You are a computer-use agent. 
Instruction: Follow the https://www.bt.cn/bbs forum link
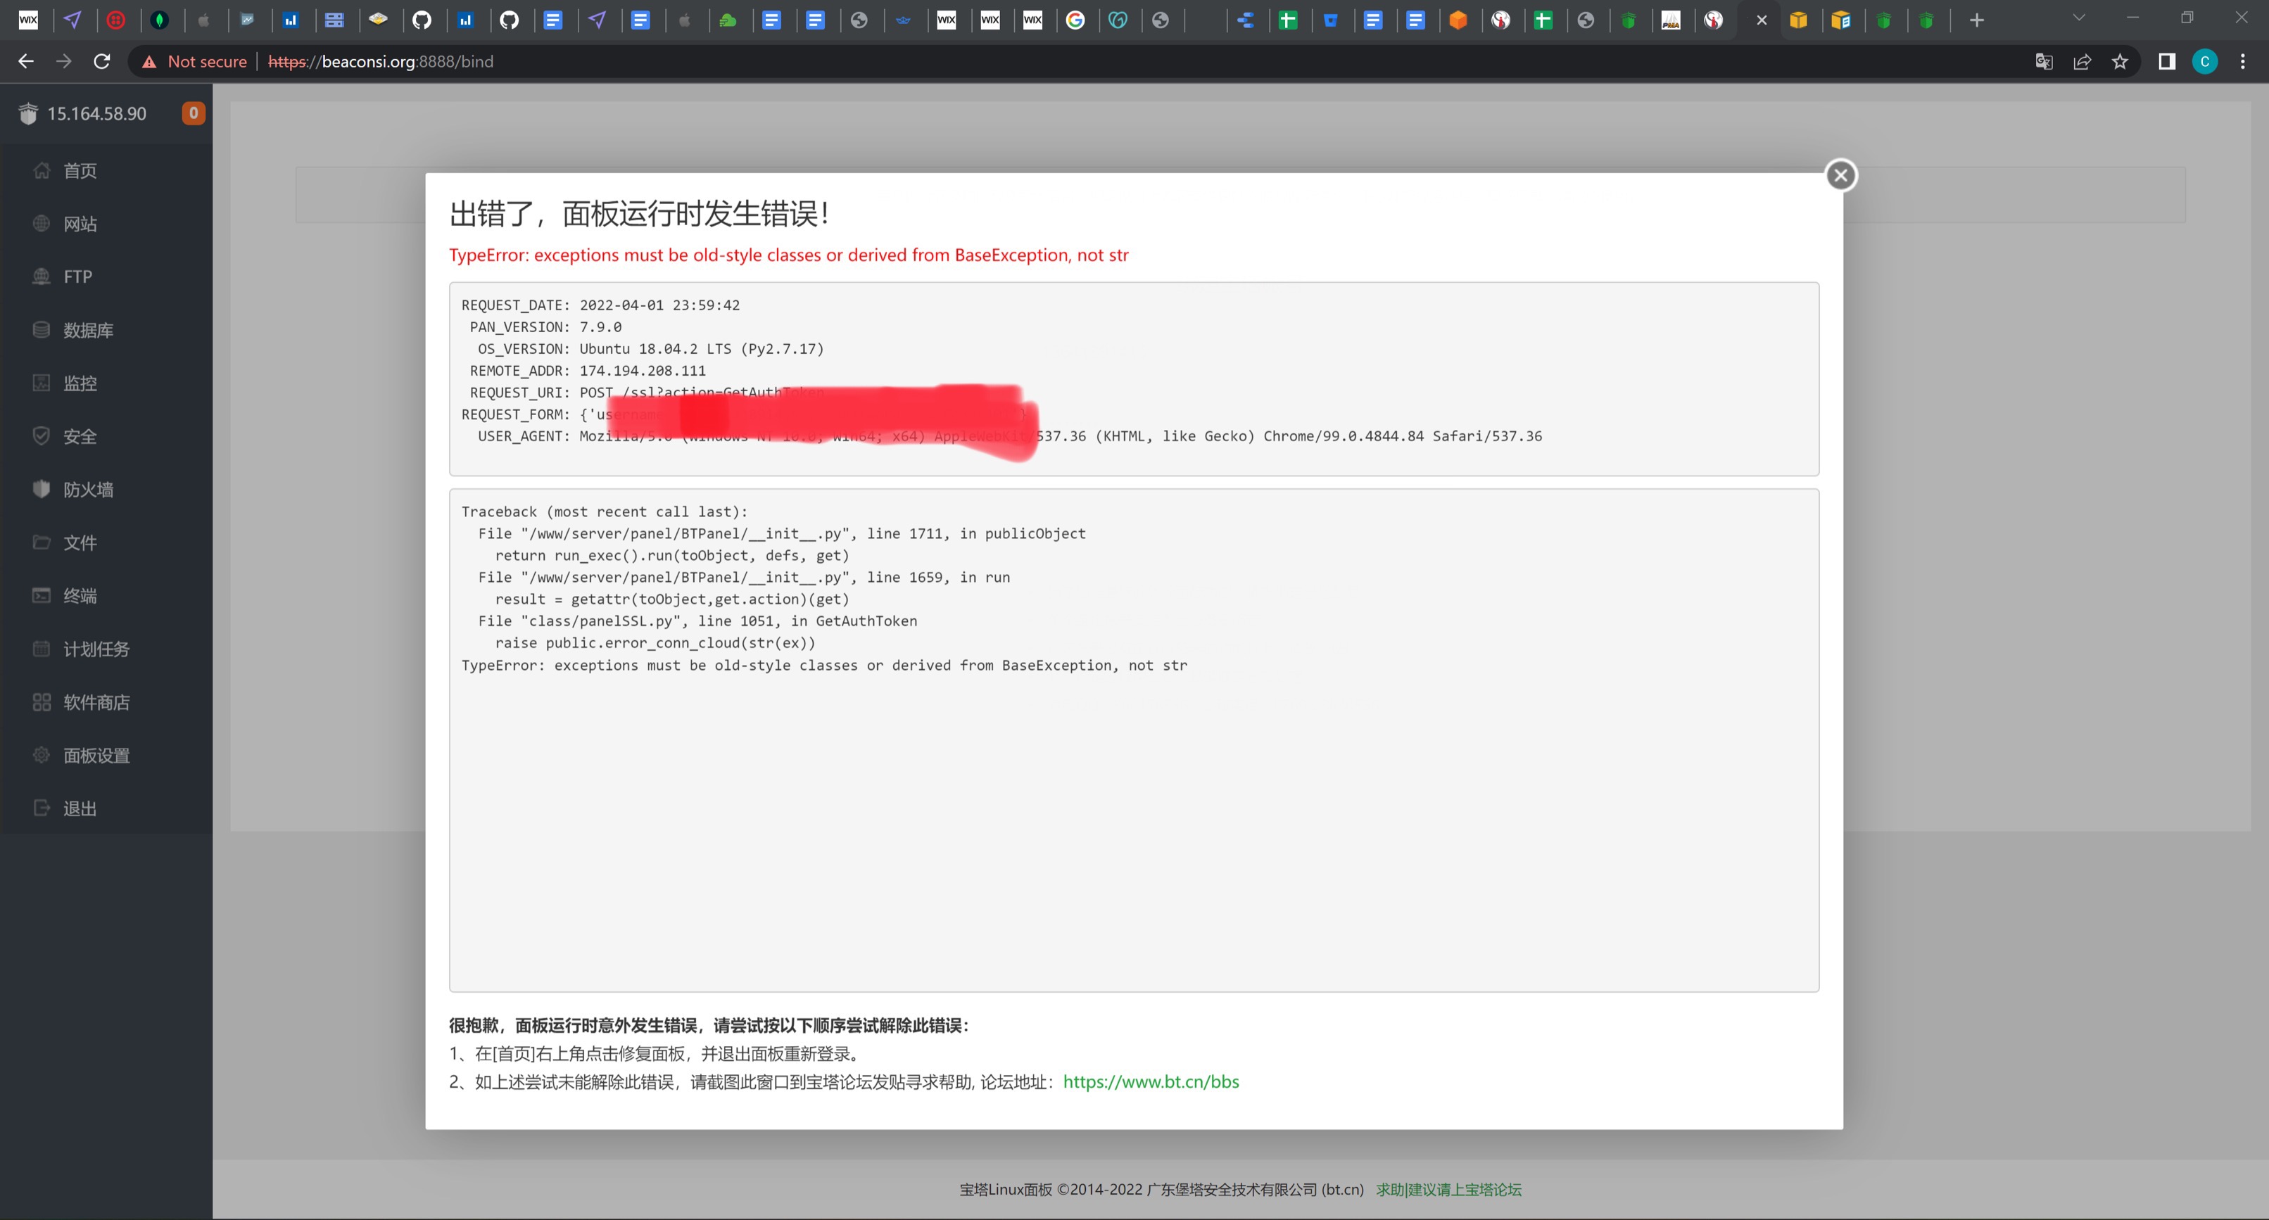tap(1151, 1081)
